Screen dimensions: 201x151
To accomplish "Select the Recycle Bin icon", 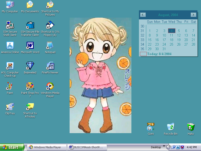I will [x=171, y=127].
